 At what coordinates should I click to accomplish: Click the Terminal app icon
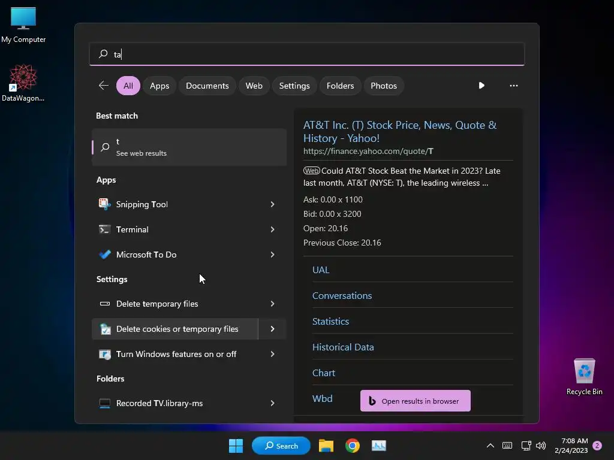point(104,229)
